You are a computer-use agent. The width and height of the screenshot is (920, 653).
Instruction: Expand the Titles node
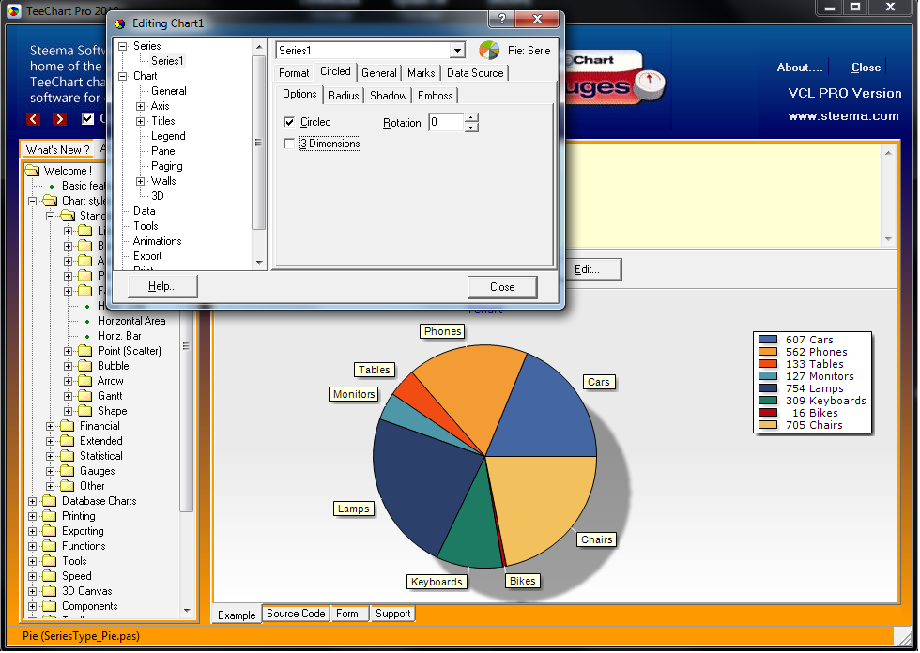[x=140, y=121]
